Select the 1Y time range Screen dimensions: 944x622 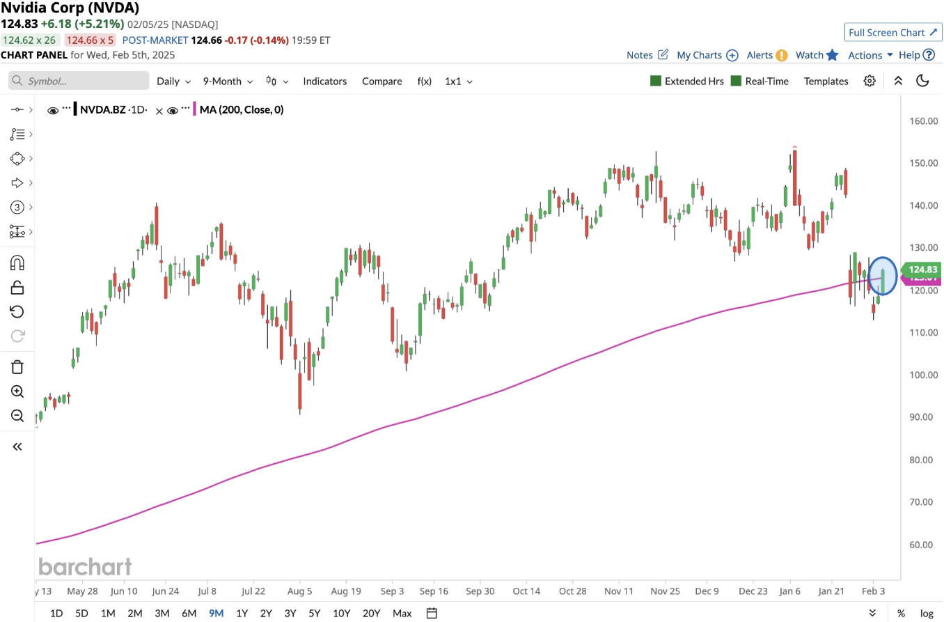pos(242,613)
